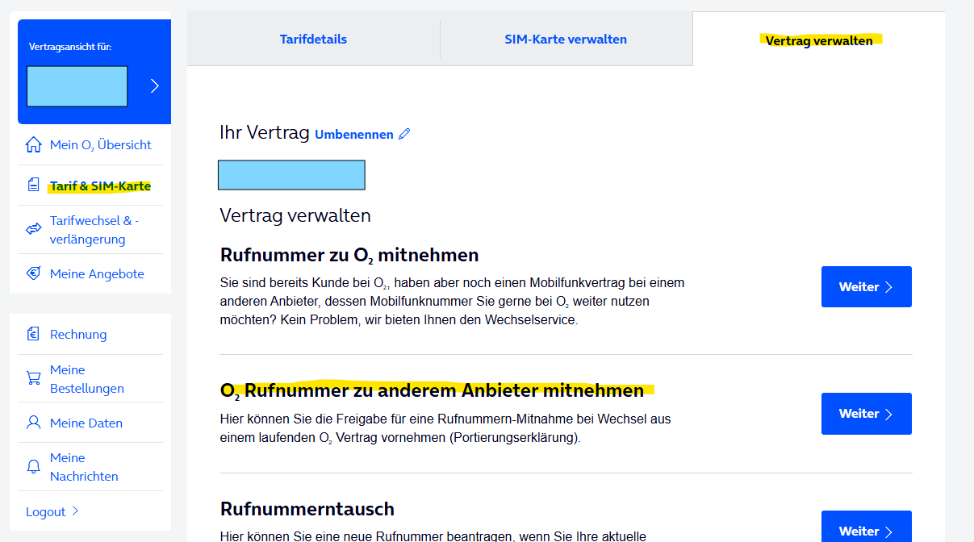Click the home icon beside Mein O2 Übersicht
This screenshot has width=974, height=542.
click(33, 145)
